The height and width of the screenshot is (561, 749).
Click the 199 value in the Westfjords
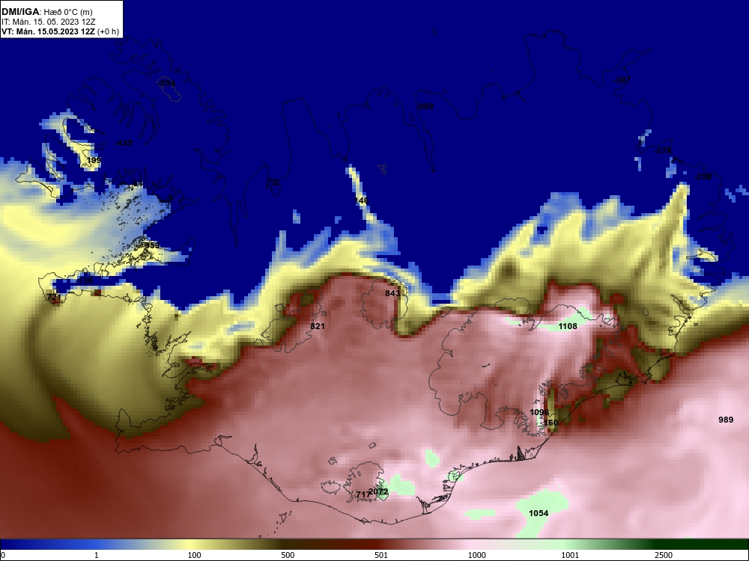(94, 160)
